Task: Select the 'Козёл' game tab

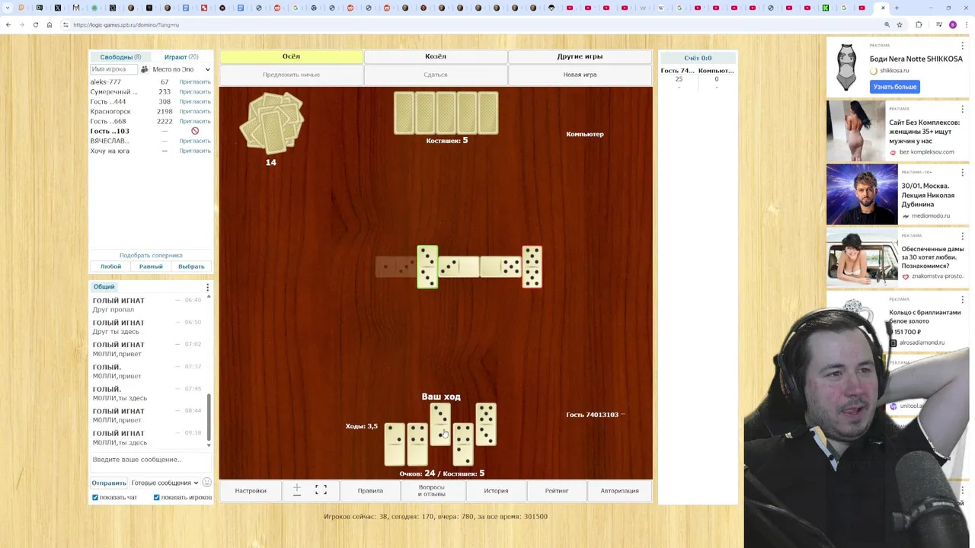Action: (x=436, y=56)
